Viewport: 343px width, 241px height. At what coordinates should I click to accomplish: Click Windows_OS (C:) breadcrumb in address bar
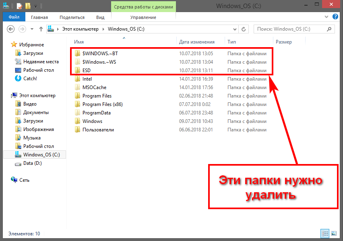pyautogui.click(x=126, y=29)
